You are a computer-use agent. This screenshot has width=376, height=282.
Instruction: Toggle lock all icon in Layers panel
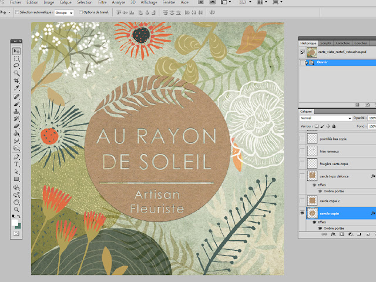tap(334, 126)
